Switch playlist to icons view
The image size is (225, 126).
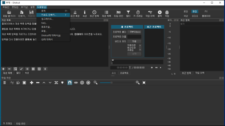click(x=39, y=69)
